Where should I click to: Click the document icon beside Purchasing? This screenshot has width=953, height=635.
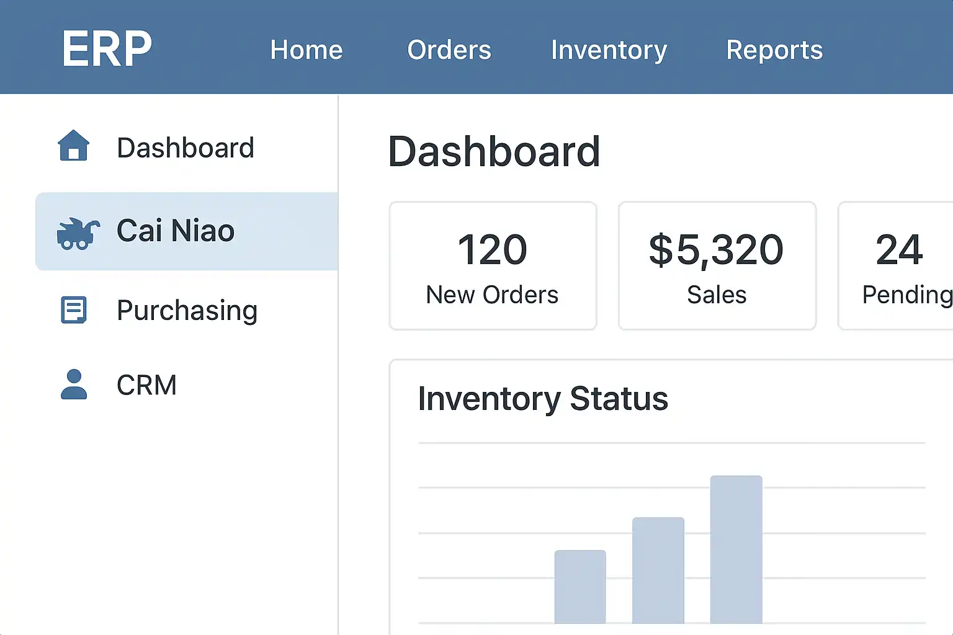coord(74,310)
